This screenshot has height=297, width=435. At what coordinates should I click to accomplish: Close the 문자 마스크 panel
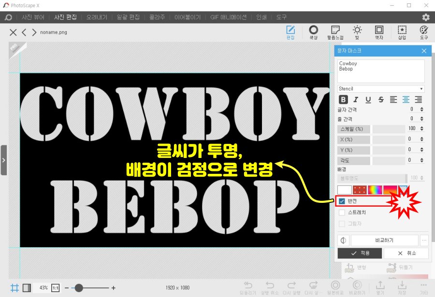pos(424,51)
